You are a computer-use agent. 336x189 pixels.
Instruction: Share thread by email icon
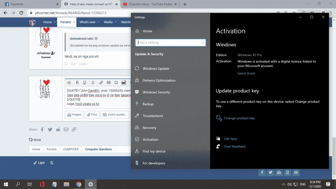[x=66, y=129]
